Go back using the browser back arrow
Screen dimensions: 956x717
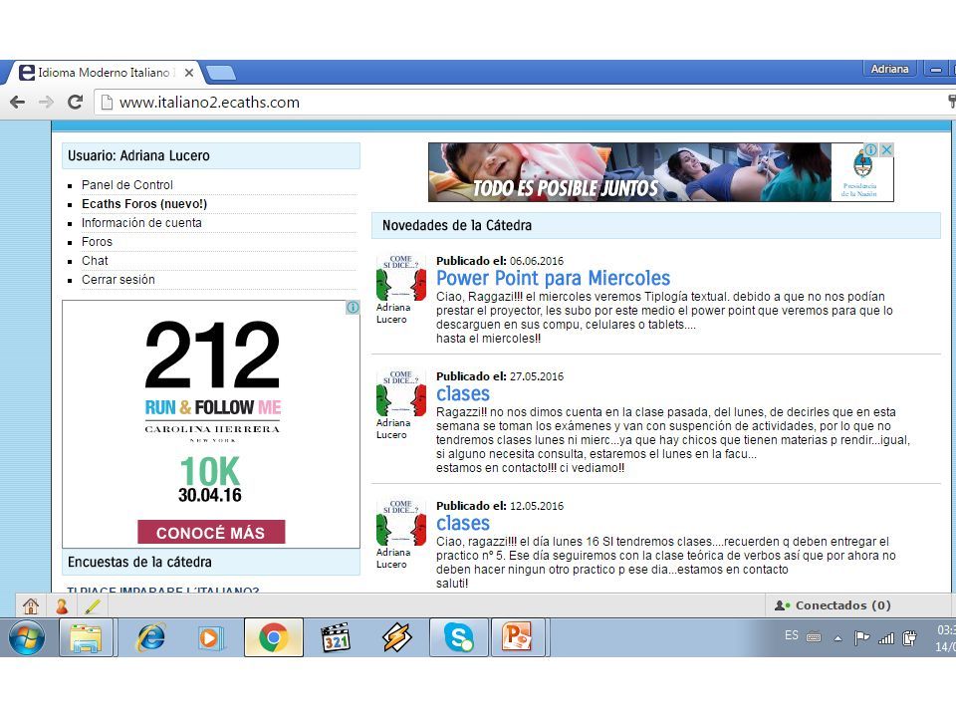(x=18, y=102)
